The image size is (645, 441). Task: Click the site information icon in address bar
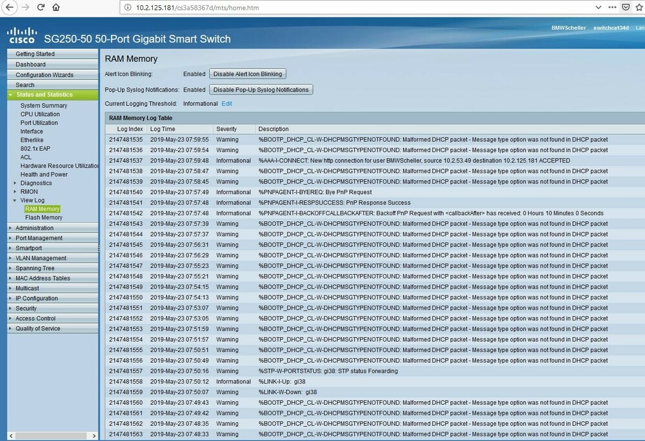126,8
